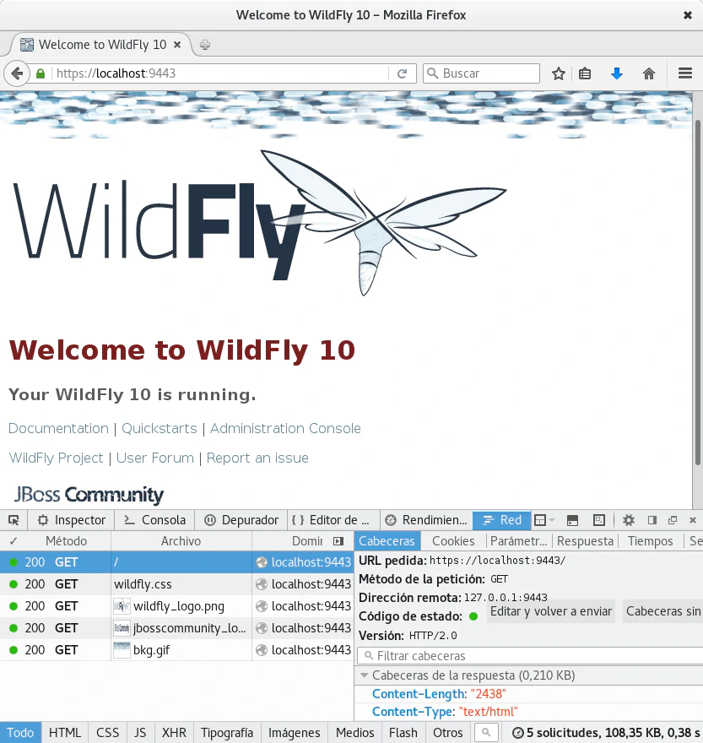Collapse the Cabeceras de la respuesta section
Image resolution: width=703 pixels, height=743 pixels.
coord(365,675)
